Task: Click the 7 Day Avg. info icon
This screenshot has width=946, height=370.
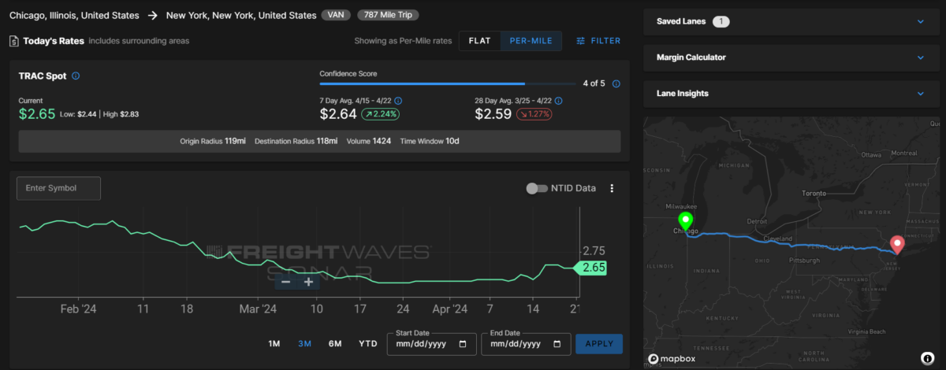Action: pos(398,101)
